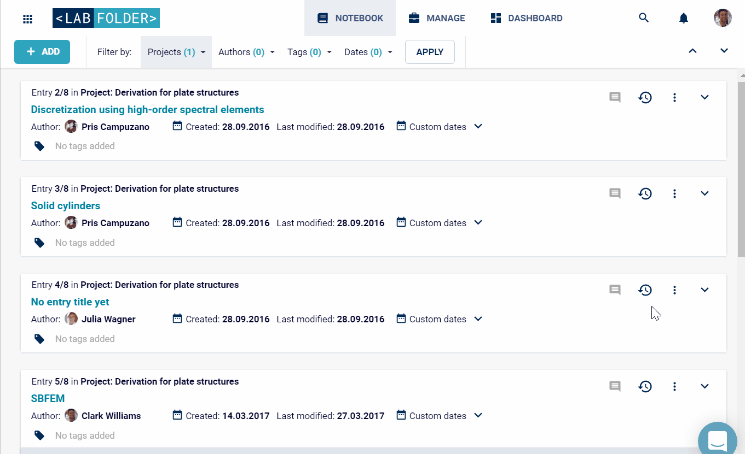This screenshot has width=745, height=454.
Task: Collapse the Discretization entry
Action: point(704,97)
